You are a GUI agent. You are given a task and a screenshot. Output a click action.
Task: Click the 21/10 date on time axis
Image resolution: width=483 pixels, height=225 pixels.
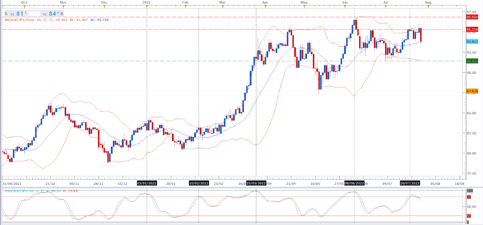click(x=50, y=184)
